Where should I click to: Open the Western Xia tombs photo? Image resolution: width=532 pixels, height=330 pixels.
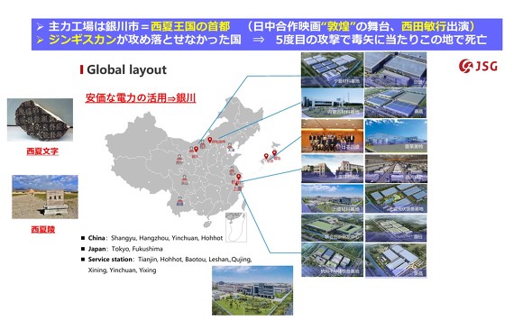click(x=45, y=197)
